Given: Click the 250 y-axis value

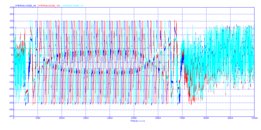Looking at the screenshot, I should tap(11, 28).
